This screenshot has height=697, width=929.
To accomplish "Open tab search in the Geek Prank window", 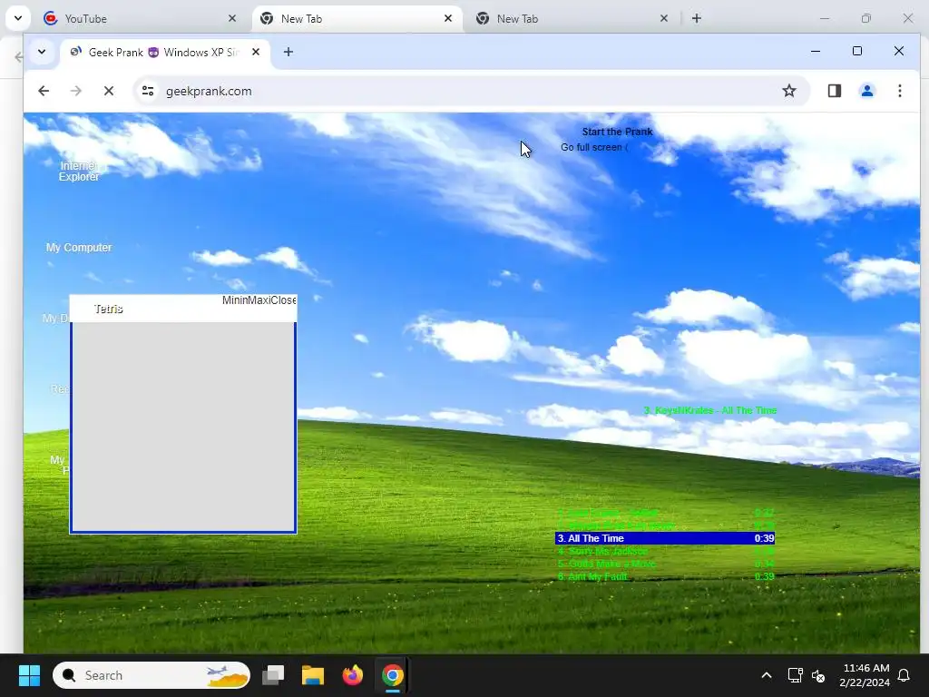I will point(42,52).
